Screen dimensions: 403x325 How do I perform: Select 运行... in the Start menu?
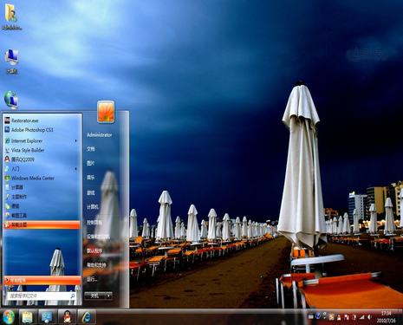[92, 279]
